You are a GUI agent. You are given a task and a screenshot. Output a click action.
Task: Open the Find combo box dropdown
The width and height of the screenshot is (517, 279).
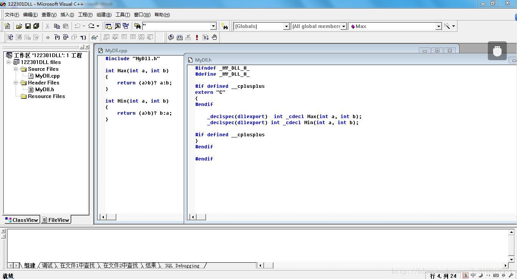coord(213,26)
